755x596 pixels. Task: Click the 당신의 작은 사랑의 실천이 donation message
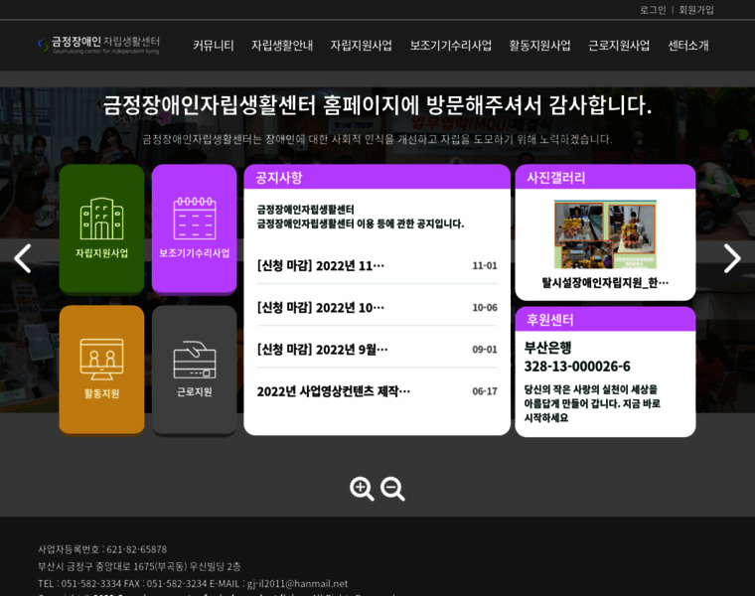[592, 403]
